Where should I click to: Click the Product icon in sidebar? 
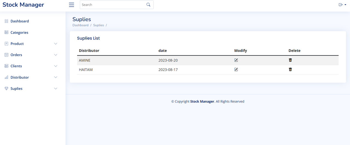(x=6, y=44)
